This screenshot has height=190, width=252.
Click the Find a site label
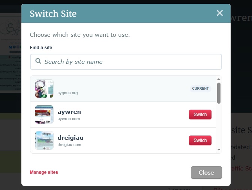point(41,48)
